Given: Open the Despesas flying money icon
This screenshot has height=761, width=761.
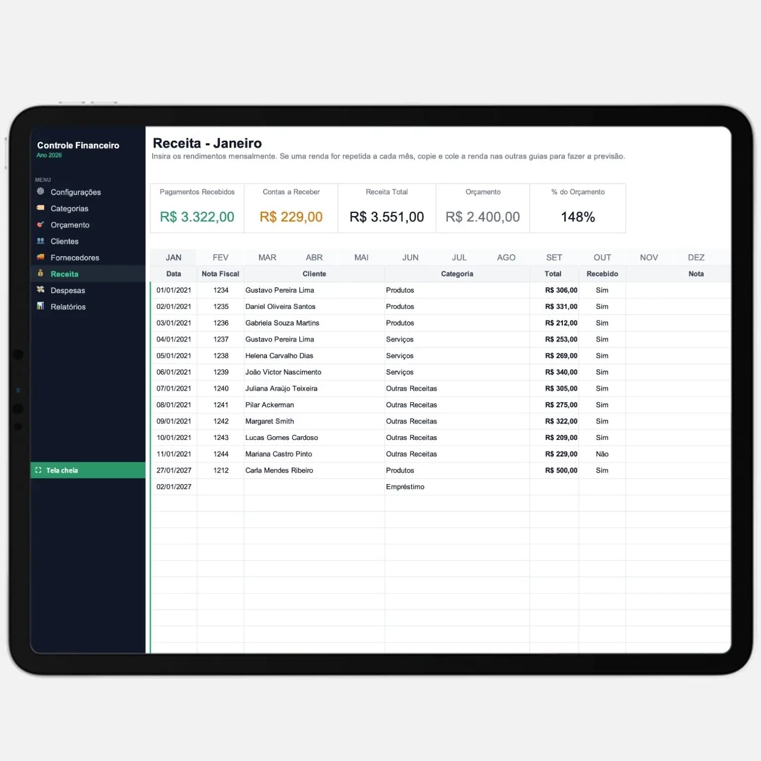Looking at the screenshot, I should point(41,289).
